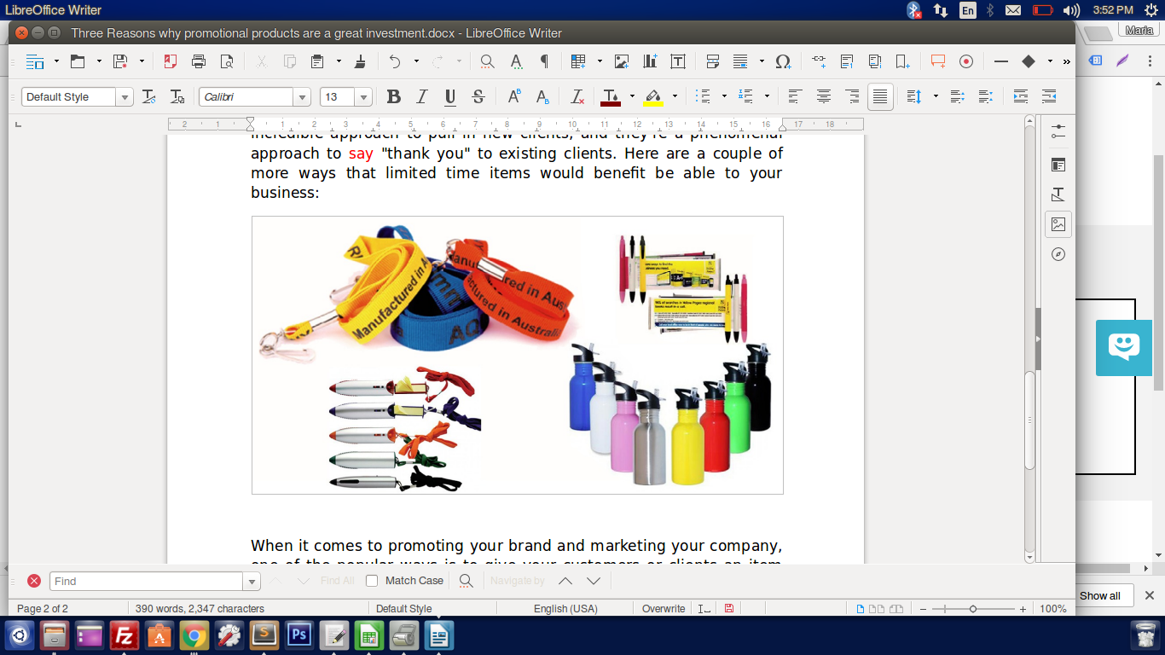The image size is (1165, 655).
Task: Click Overwrite insert mode in status bar
Action: pos(663,609)
